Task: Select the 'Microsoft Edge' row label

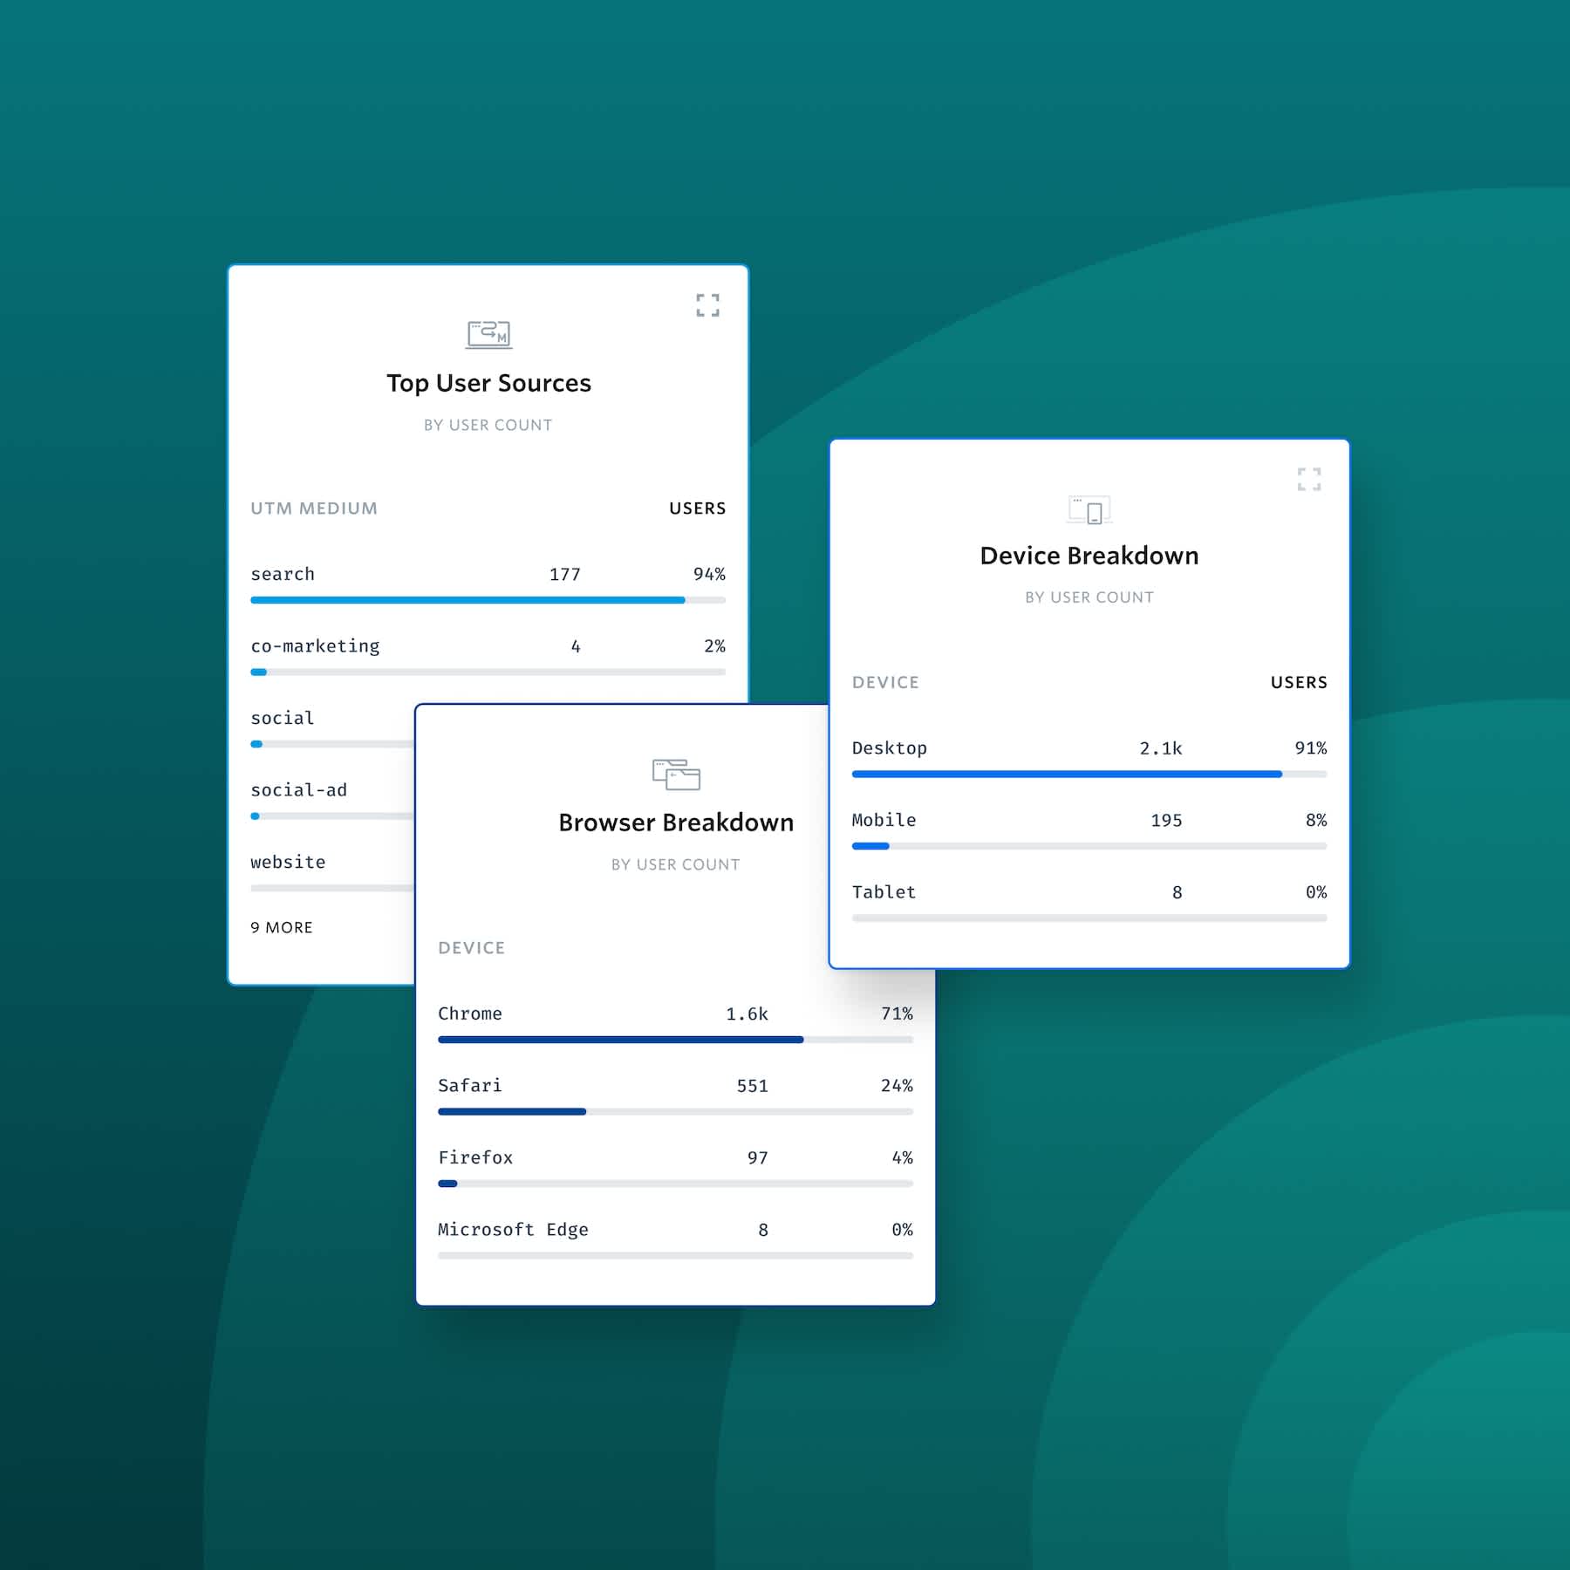Action: pos(513,1230)
